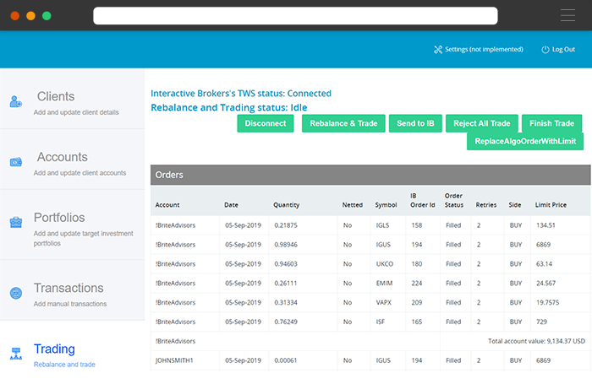Click Reject All Trade

pos(482,123)
